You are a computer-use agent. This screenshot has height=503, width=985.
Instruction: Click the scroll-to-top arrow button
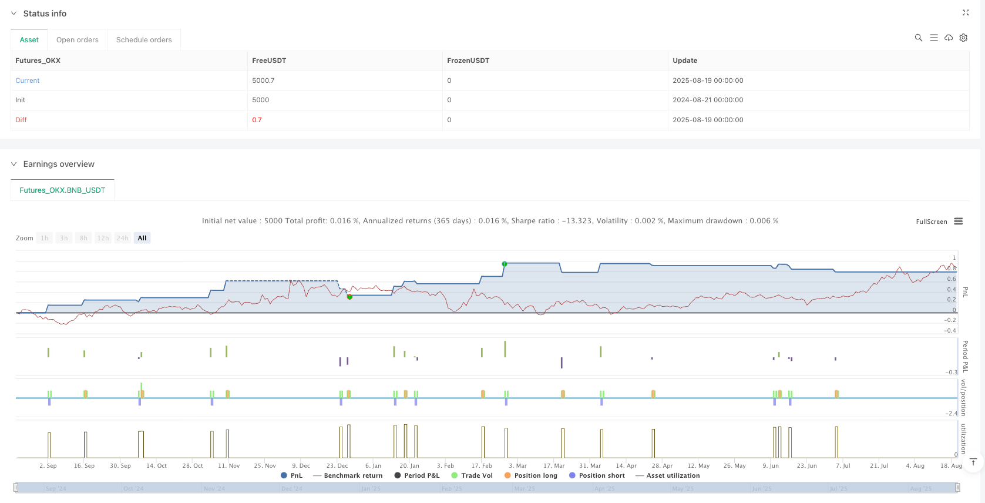point(973,462)
